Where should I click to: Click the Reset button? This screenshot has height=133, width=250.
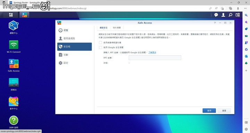pyautogui.click(x=224, y=110)
